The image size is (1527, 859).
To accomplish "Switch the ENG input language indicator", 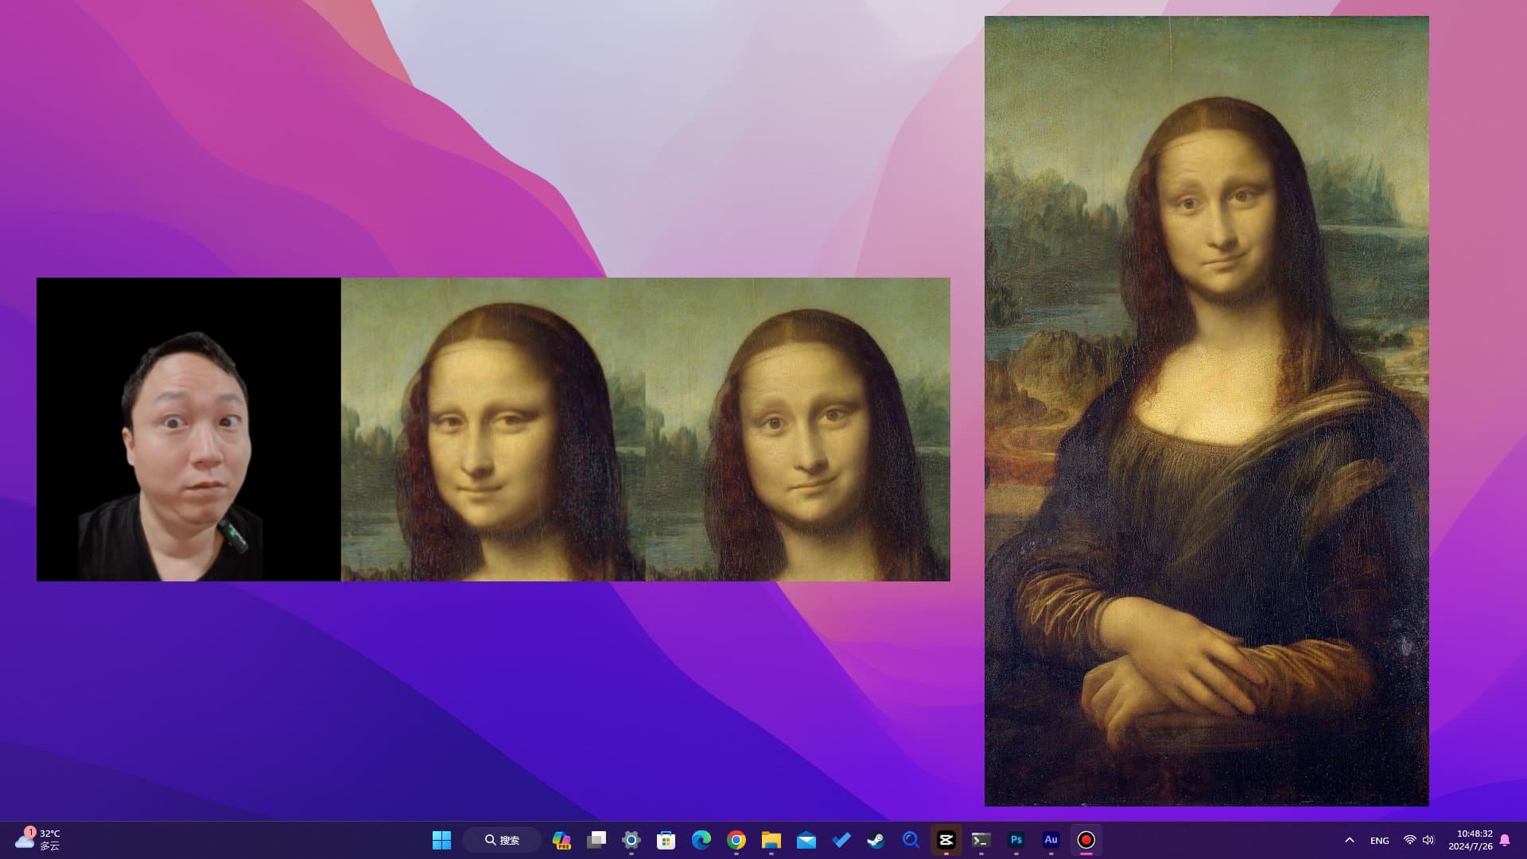I will (x=1380, y=840).
